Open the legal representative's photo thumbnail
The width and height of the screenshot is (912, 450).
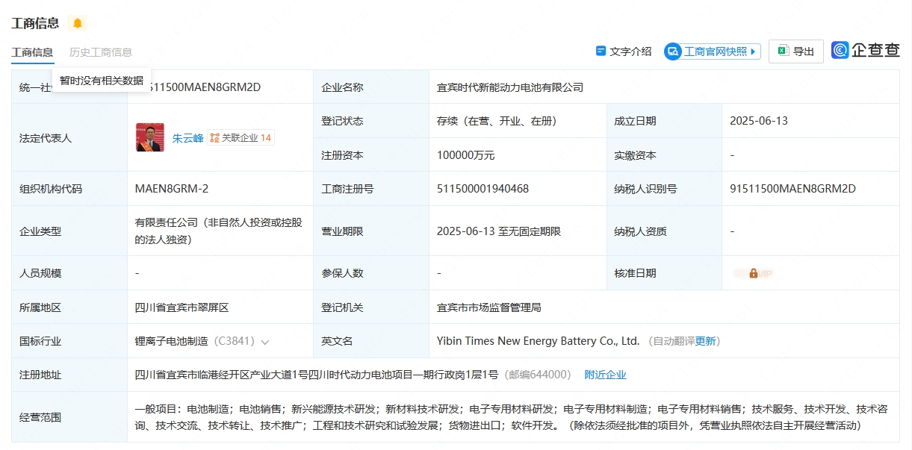pyautogui.click(x=150, y=137)
